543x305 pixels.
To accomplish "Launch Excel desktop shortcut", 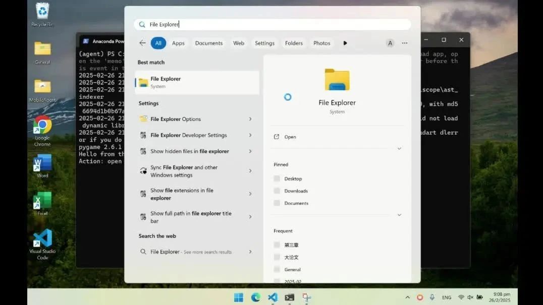I will [x=42, y=204].
